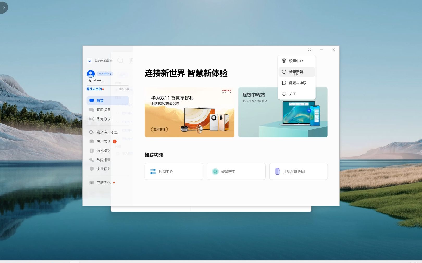Image resolution: width=422 pixels, height=263 pixels.
Task: Click the blue user avatar icon
Action: pyautogui.click(x=91, y=74)
